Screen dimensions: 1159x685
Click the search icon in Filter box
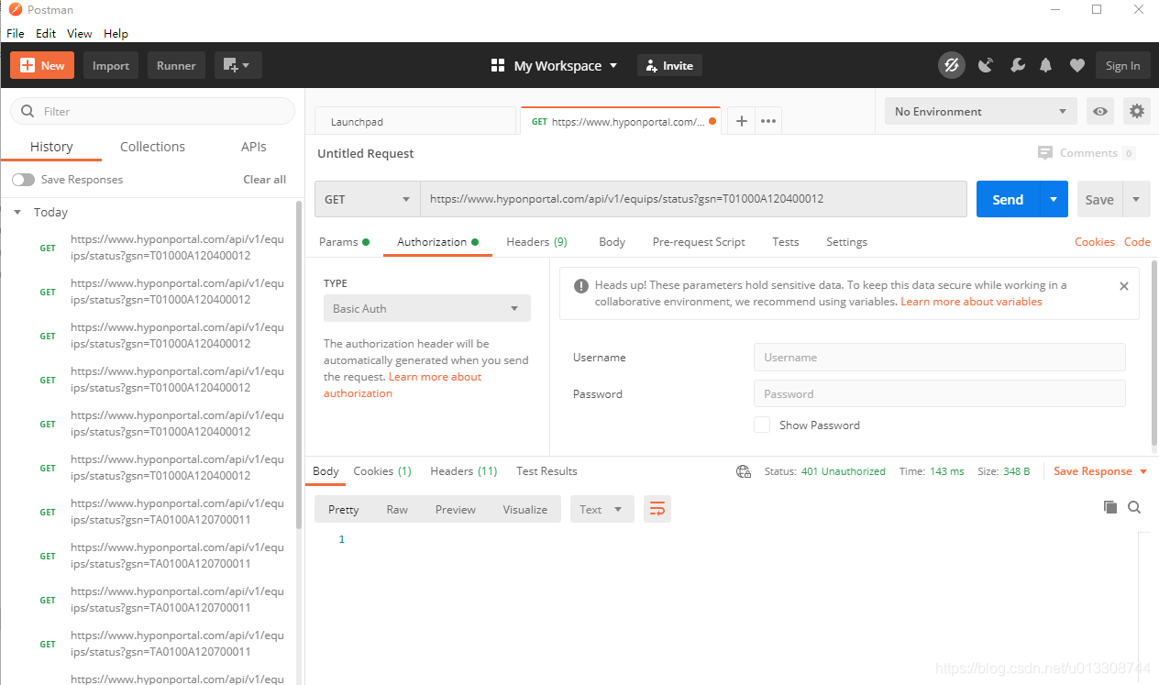point(28,111)
